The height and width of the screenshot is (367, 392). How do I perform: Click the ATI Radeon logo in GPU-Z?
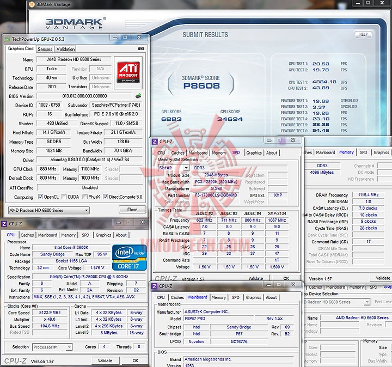(x=128, y=72)
